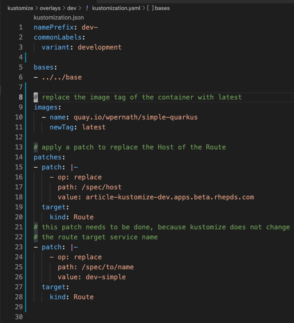This screenshot has width=294, height=323.
Task: Click line number 30 in gutter
Action: pos(19,317)
